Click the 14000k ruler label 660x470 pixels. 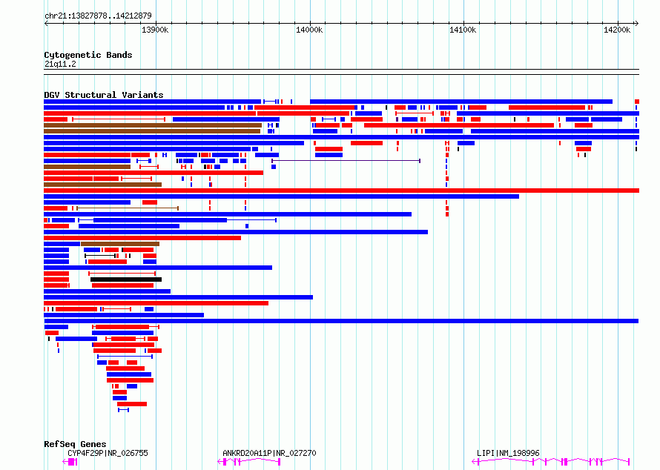pyautogui.click(x=309, y=30)
